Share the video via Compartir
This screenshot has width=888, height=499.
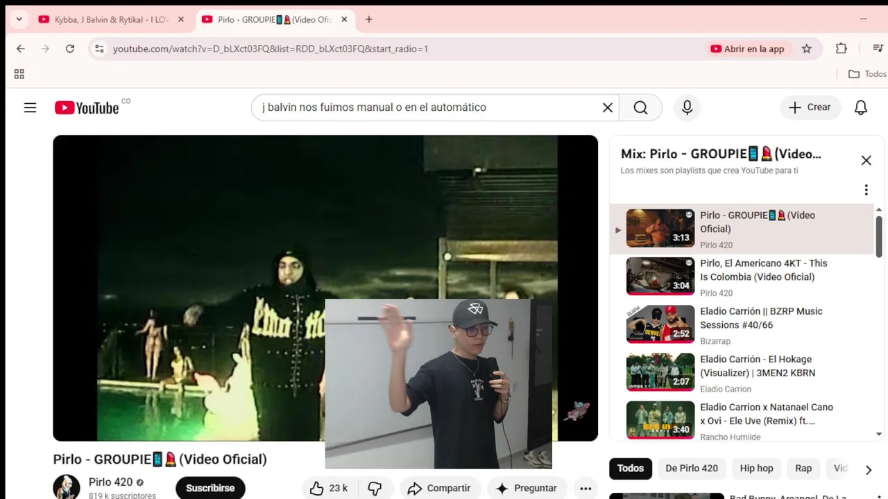tap(438, 488)
